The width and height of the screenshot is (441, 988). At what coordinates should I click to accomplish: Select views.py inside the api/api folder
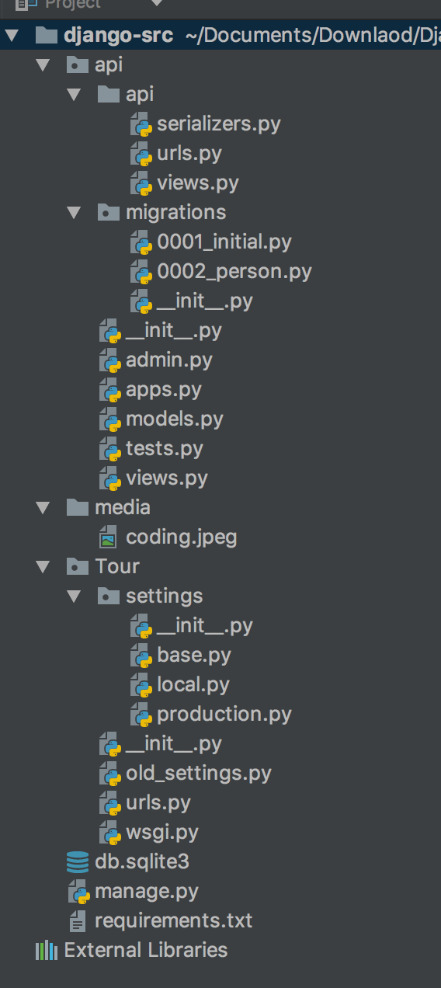coord(198,183)
